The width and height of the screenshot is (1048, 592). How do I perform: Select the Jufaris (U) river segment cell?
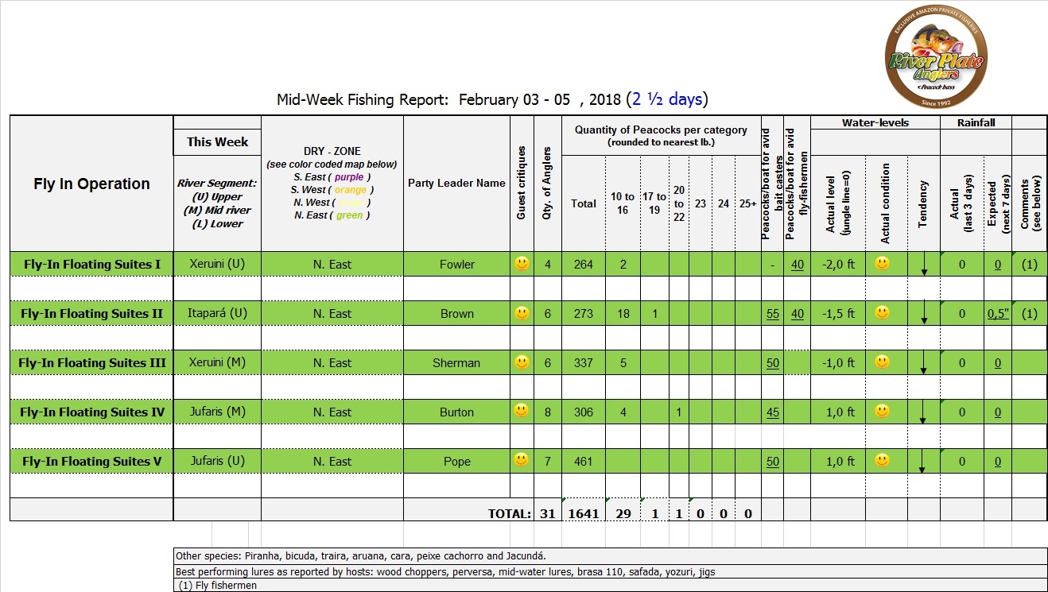217,461
